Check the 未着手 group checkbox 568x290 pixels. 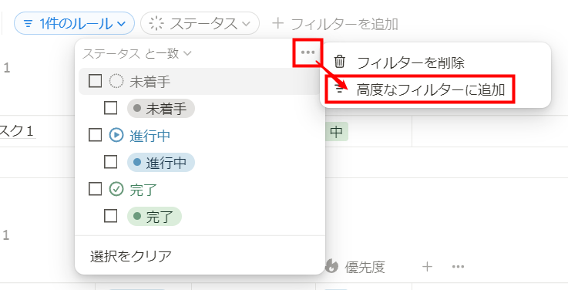tap(95, 81)
